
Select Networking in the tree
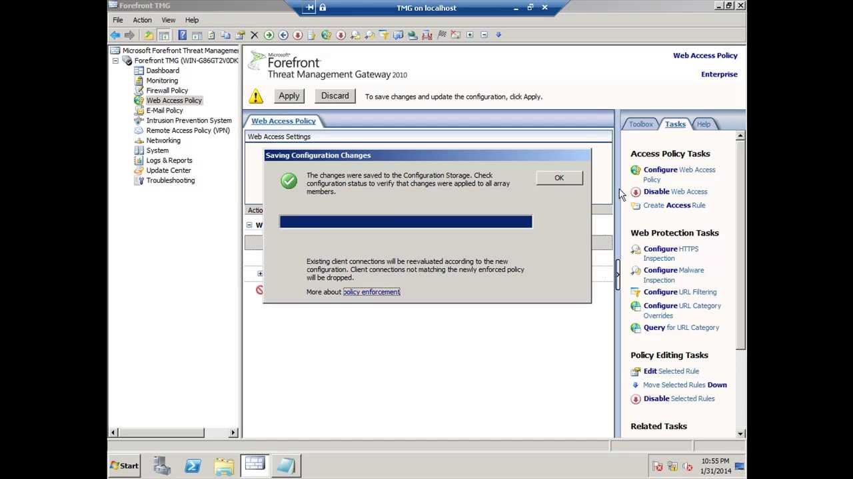point(163,140)
